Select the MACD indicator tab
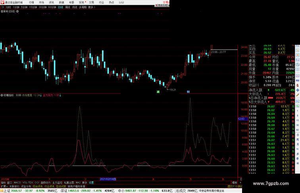Image resolution: width=300 pixels, height=193 pixels. click(x=17, y=183)
